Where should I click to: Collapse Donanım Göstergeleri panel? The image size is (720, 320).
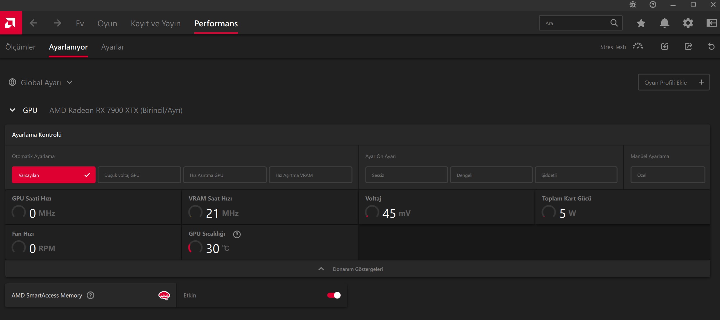[358, 269]
